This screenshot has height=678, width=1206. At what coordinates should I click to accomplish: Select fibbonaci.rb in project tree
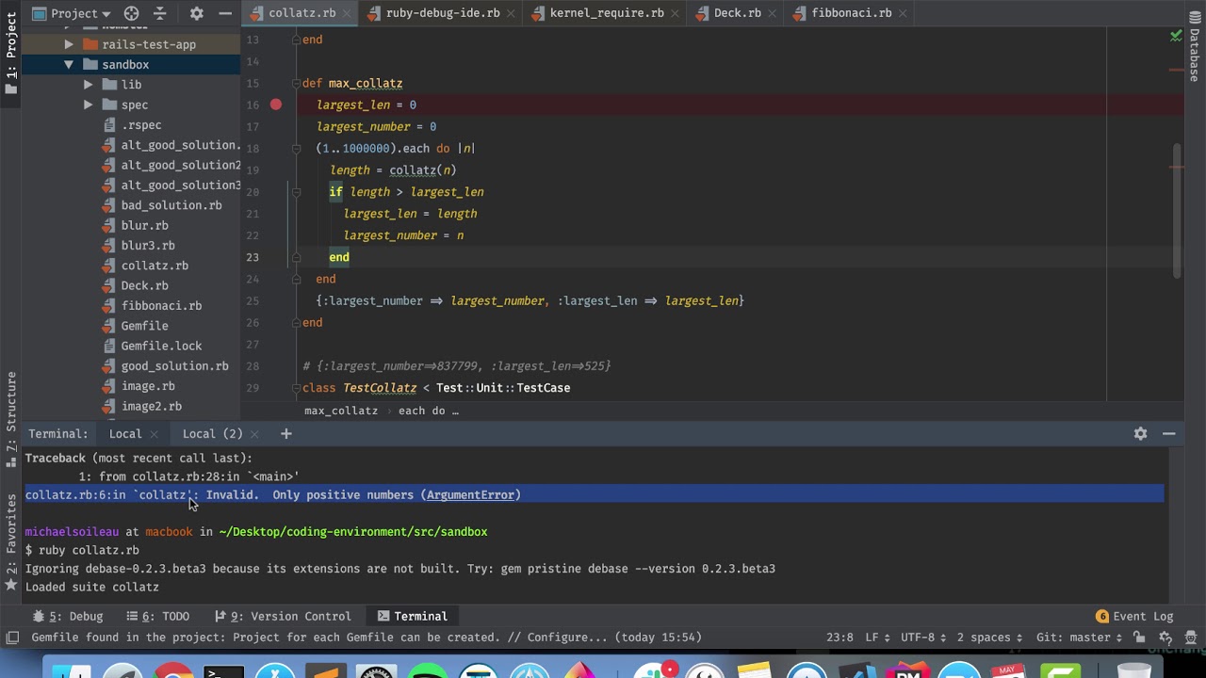click(161, 306)
